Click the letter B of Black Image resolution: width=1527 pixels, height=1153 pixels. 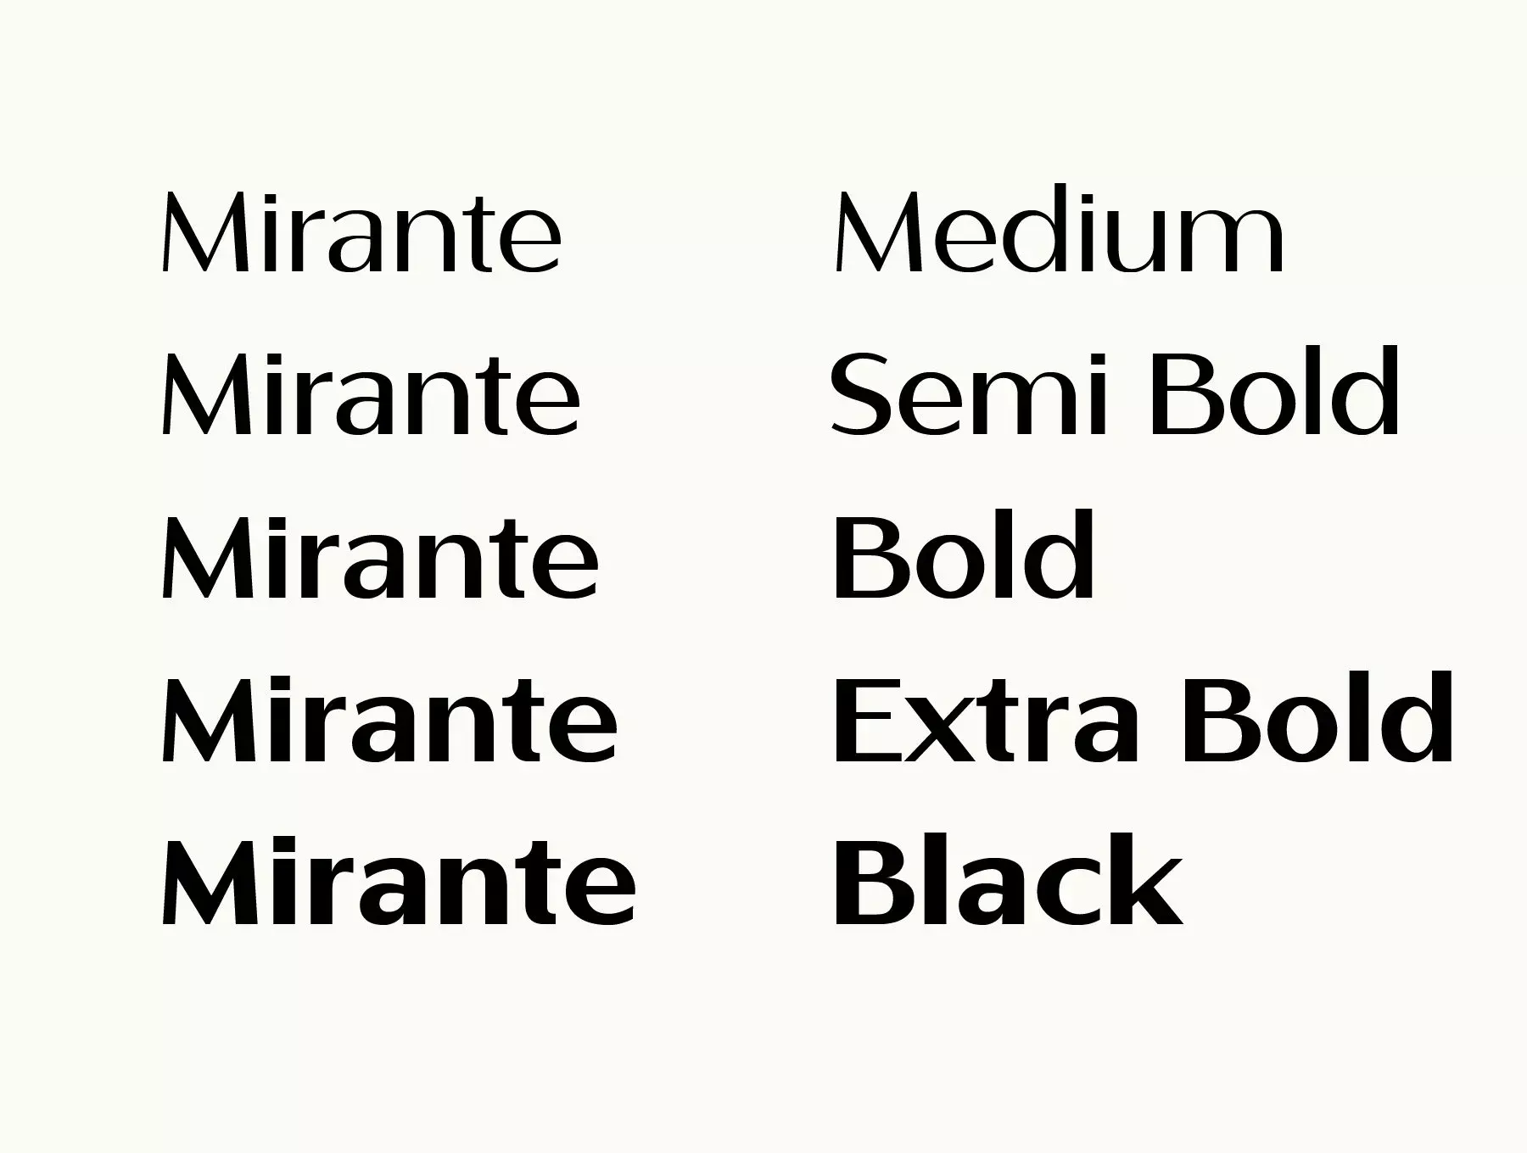click(873, 884)
